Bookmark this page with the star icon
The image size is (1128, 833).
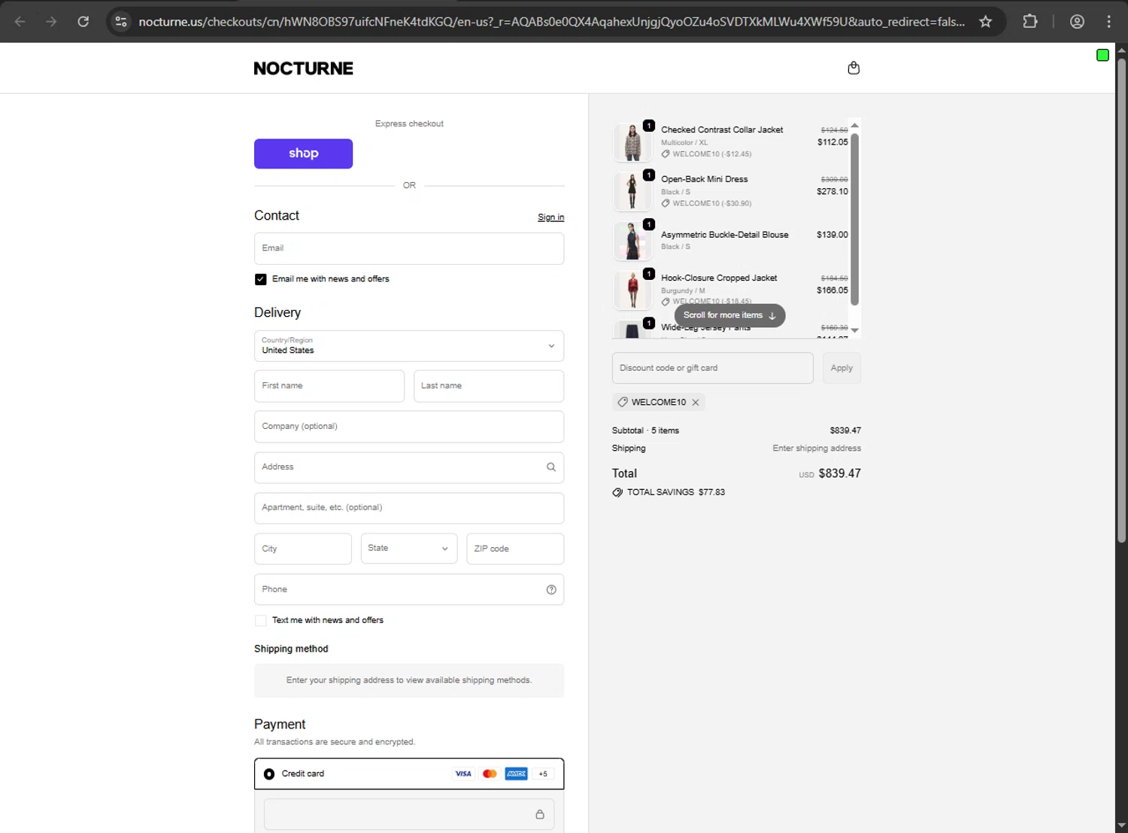click(x=985, y=21)
